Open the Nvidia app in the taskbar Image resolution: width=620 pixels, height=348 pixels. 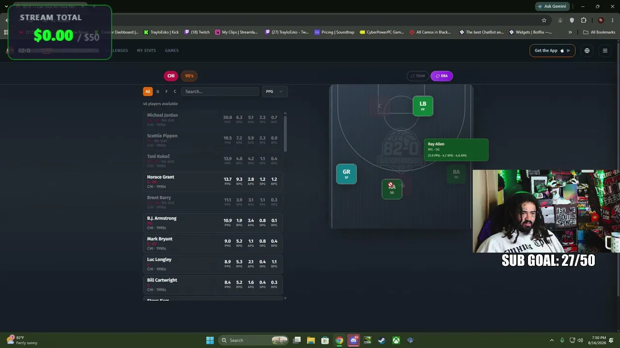(x=368, y=340)
